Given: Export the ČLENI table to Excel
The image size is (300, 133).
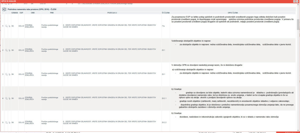Looking at the screenshot, I should coord(4,9).
